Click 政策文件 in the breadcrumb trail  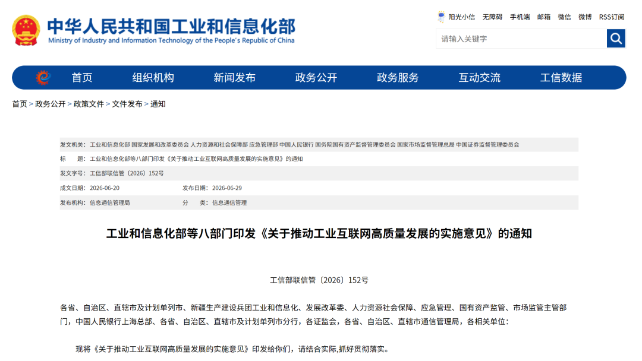pyautogui.click(x=89, y=104)
